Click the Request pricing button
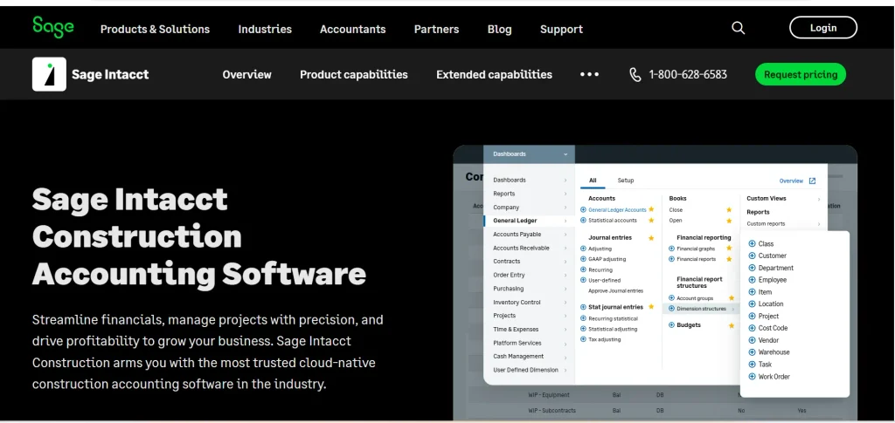Viewport: 895px width, 423px height. (801, 75)
